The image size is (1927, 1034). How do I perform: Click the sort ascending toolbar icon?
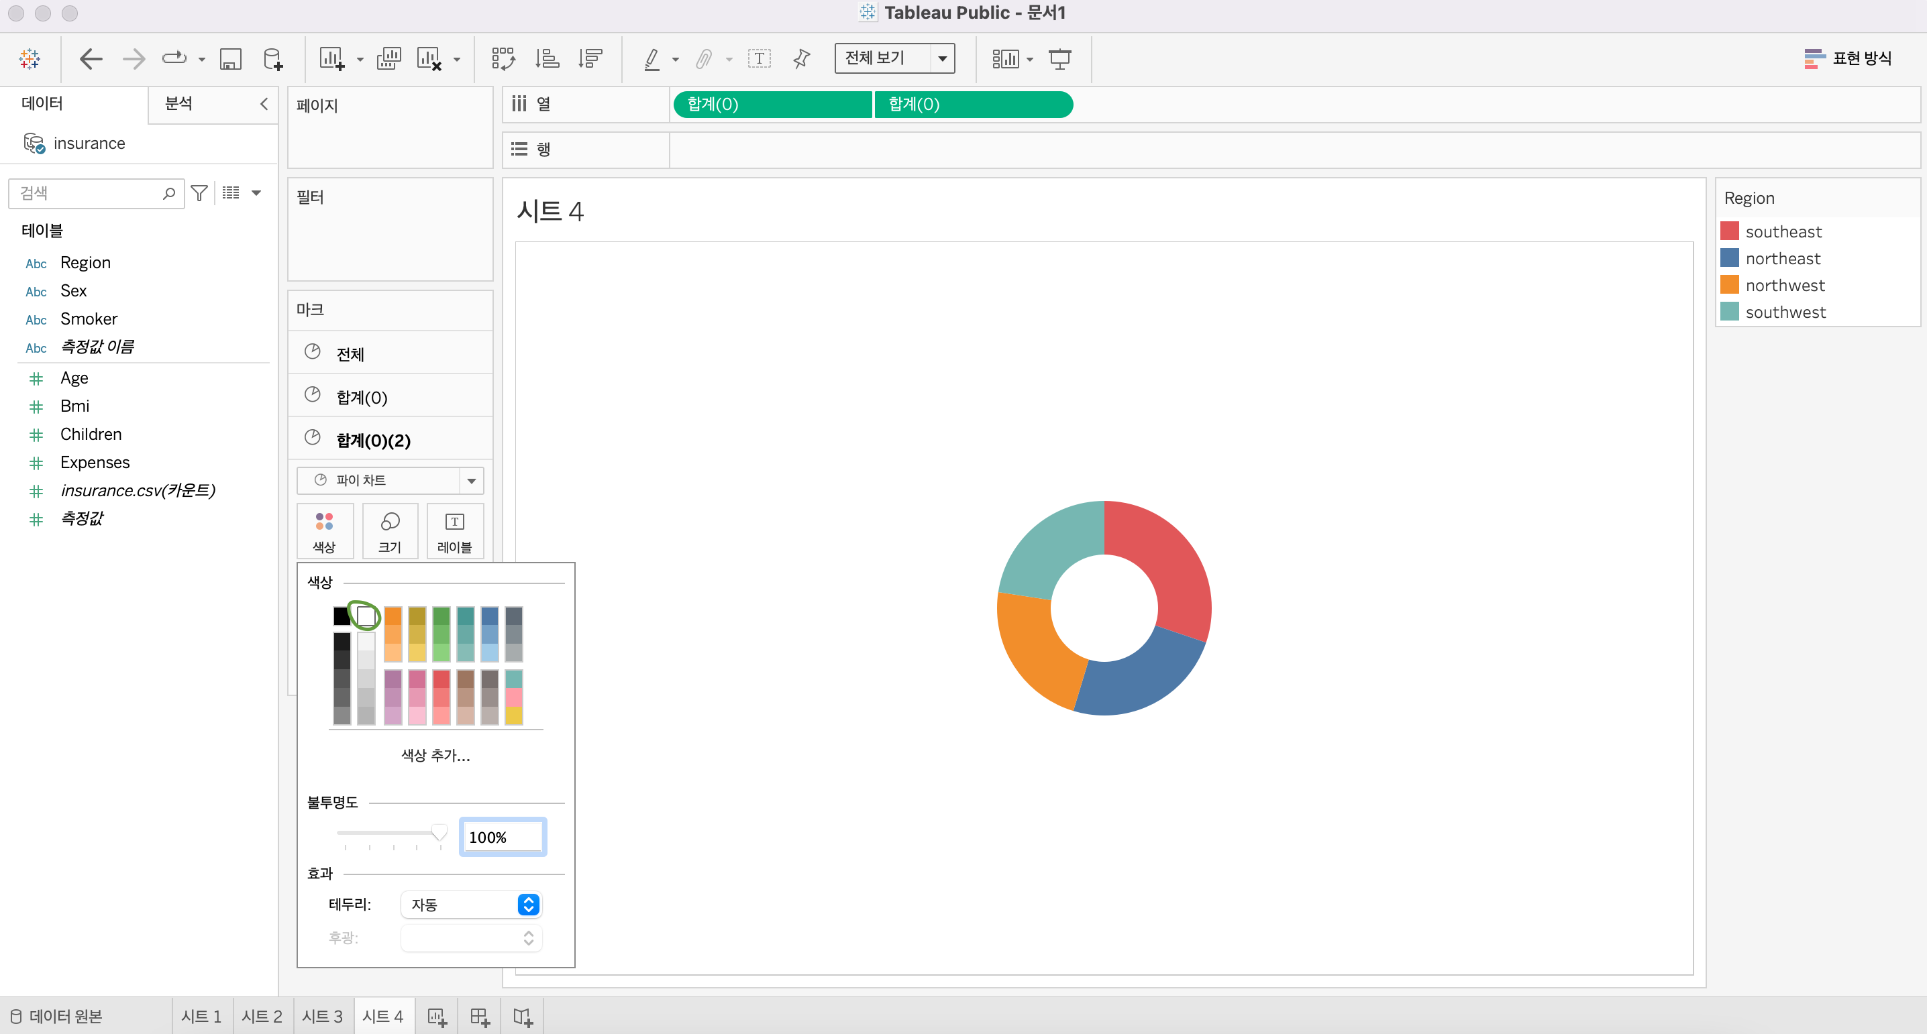click(547, 58)
